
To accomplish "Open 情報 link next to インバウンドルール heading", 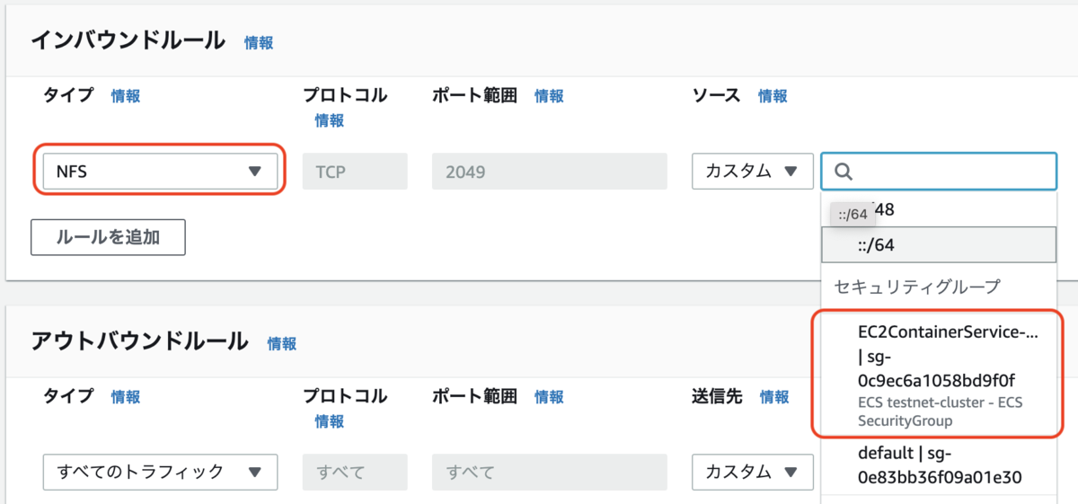I will 259,42.
